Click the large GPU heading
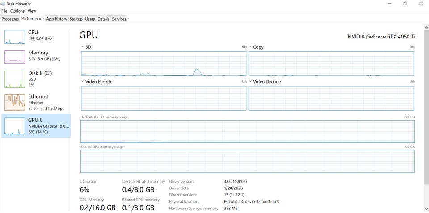Image resolution: width=429 pixels, height=213 pixels. tap(88, 35)
